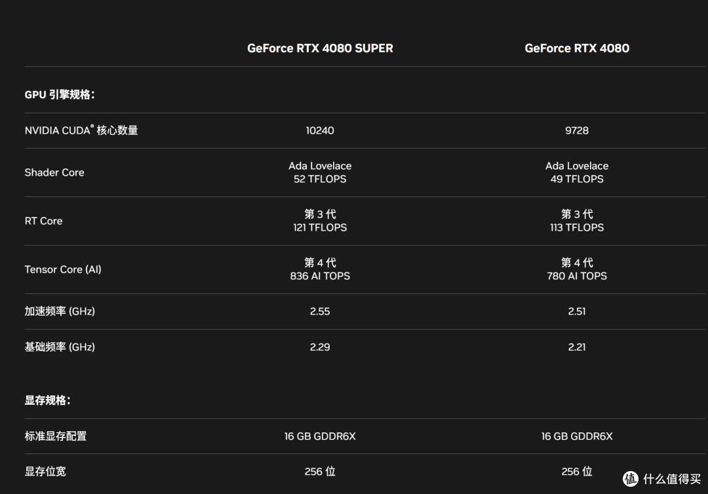Click the Tensor Core (AI) row label
This screenshot has height=494, width=708.
pyautogui.click(x=63, y=269)
